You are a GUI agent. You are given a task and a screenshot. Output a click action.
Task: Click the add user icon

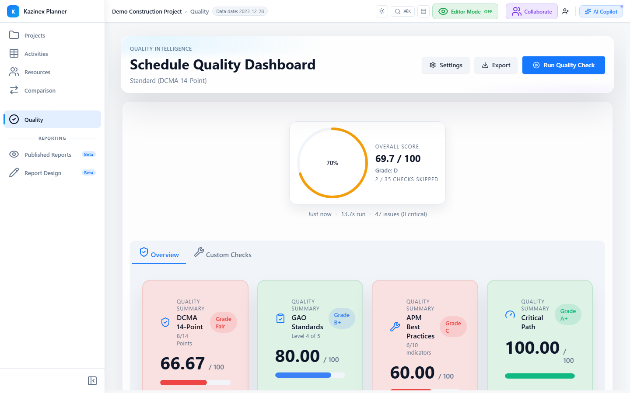pos(566,11)
